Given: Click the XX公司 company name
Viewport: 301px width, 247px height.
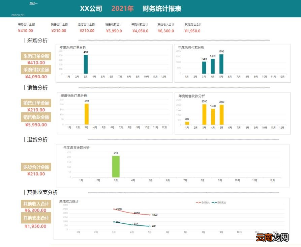Looking at the screenshot, I should [91, 9].
